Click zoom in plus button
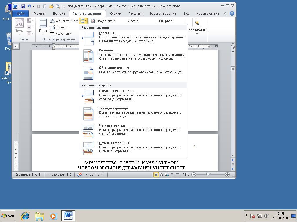The height and width of the screenshot is (222, 297). point(227,175)
